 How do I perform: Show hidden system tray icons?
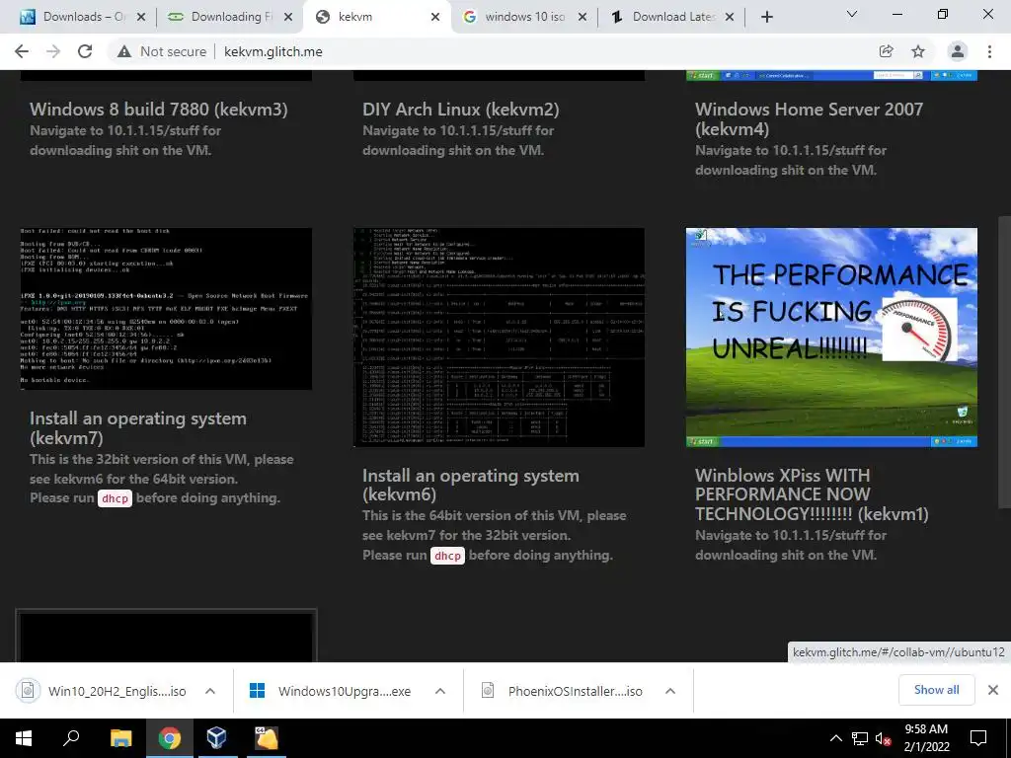(835, 738)
